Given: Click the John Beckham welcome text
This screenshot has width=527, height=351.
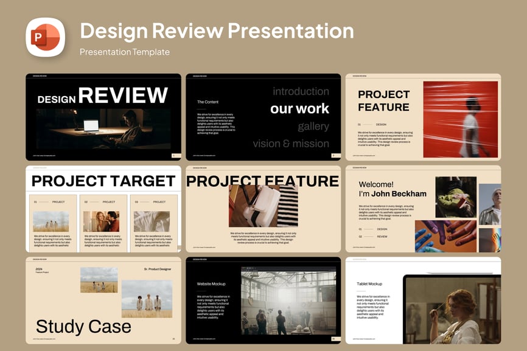Looking at the screenshot, I should point(393,189).
